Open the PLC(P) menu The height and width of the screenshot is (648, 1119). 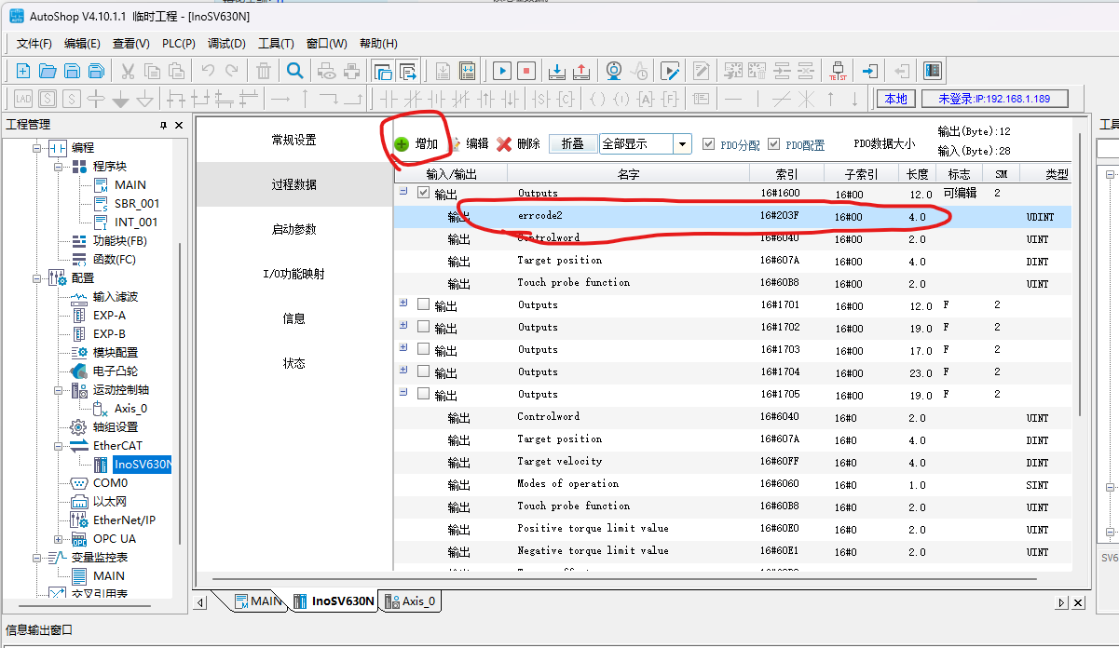178,44
